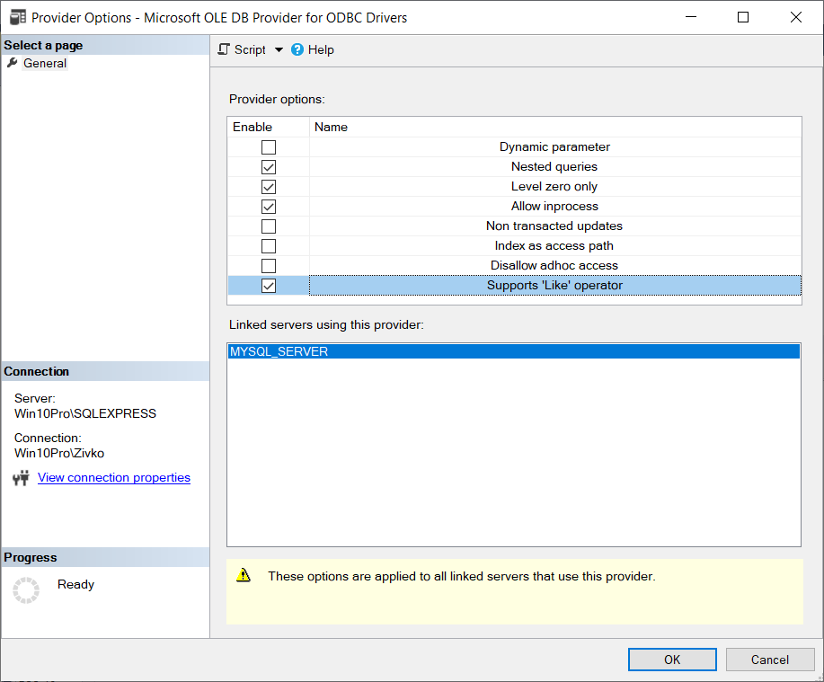824x682 pixels.
Task: Click the Win10Pro\SQLEXPRESS server name
Action: point(85,413)
